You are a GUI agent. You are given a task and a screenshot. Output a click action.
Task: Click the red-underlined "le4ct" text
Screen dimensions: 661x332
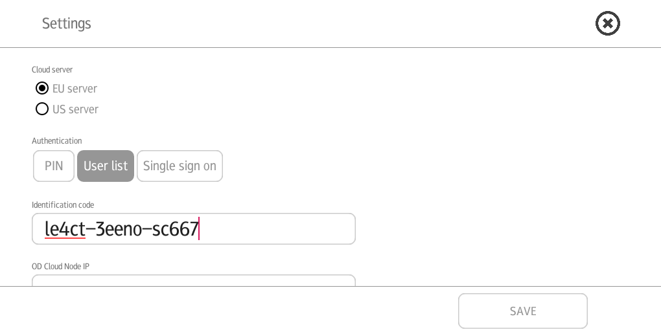tap(65, 229)
